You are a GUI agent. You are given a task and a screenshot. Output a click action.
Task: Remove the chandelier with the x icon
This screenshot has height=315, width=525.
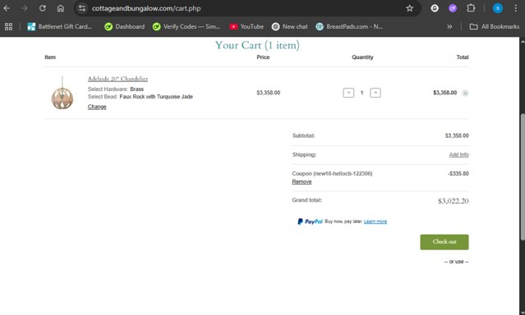point(465,93)
